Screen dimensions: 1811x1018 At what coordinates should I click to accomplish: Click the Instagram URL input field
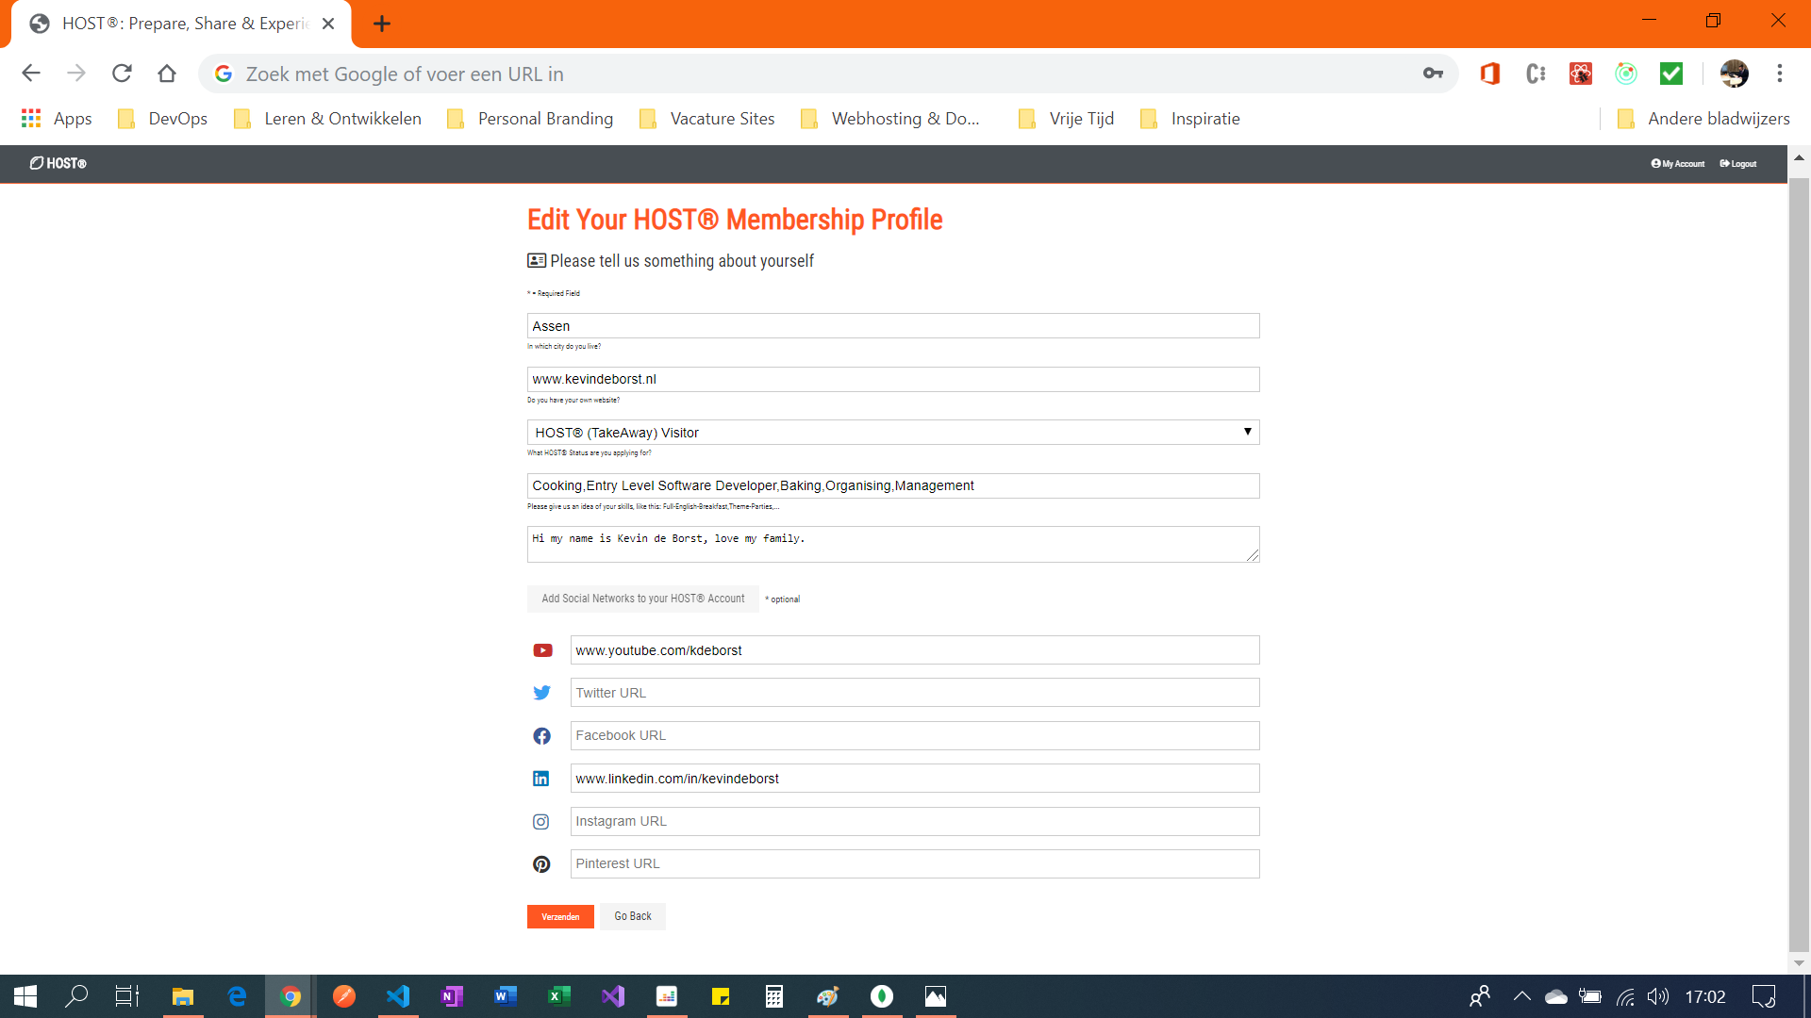[x=915, y=821]
